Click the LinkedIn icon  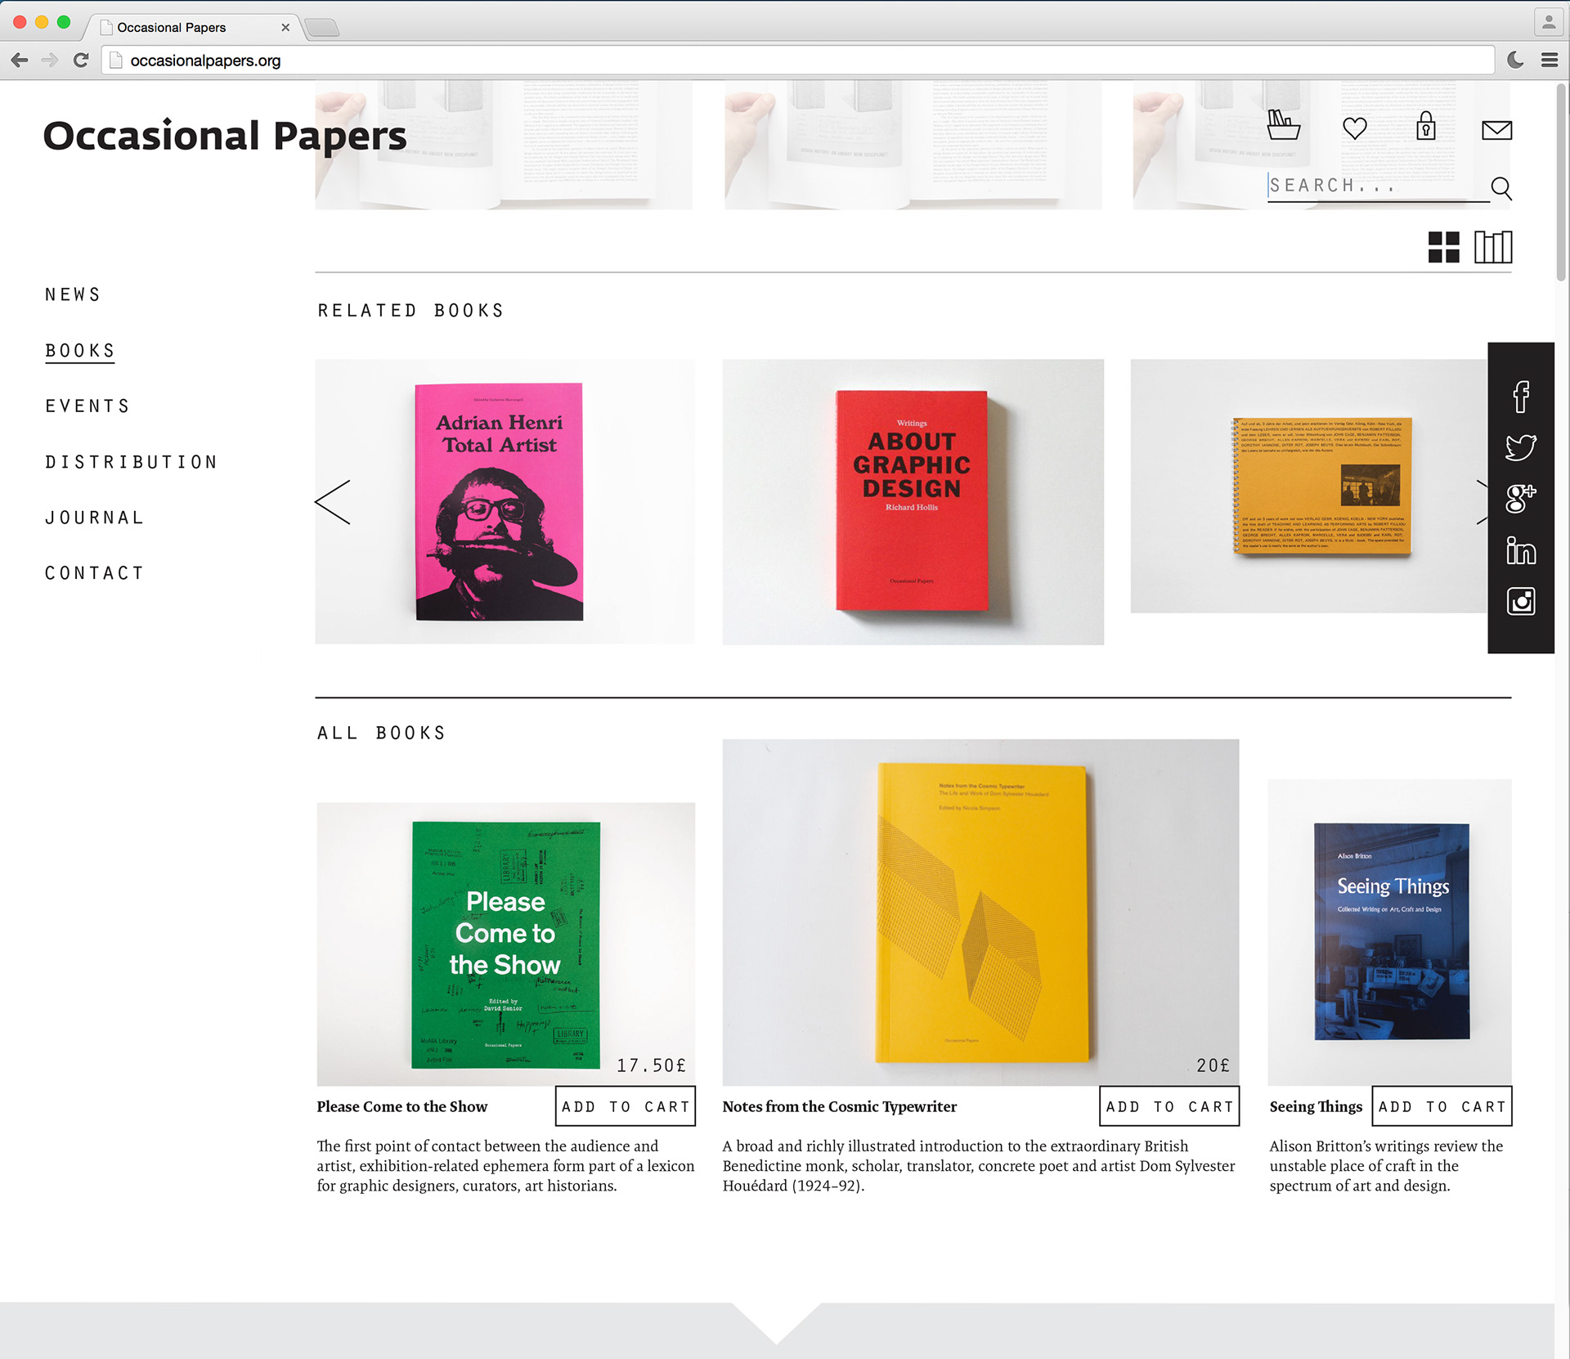pyautogui.click(x=1520, y=551)
